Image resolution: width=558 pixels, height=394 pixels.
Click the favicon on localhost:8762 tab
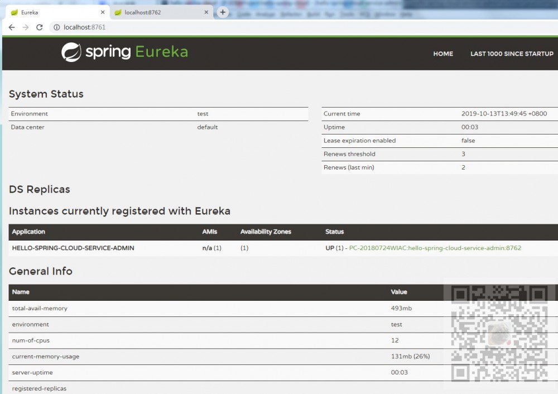point(118,12)
